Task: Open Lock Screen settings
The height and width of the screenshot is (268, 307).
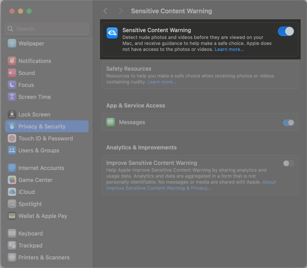Action: 47,114
